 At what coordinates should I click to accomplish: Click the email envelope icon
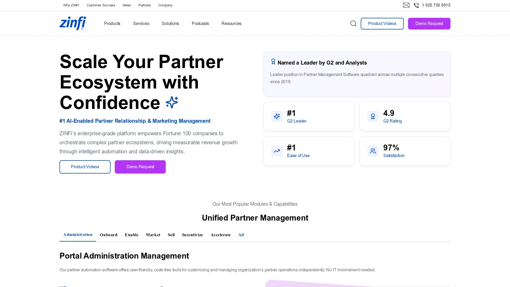tap(406, 5)
